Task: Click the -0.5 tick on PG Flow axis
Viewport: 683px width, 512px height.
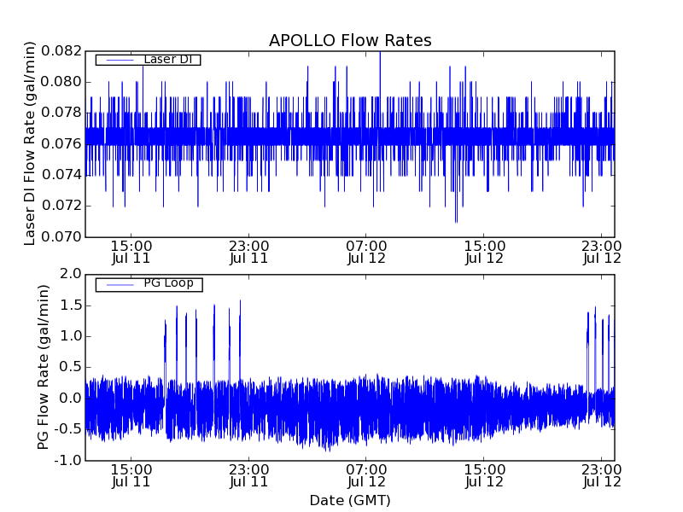Action: click(67, 429)
